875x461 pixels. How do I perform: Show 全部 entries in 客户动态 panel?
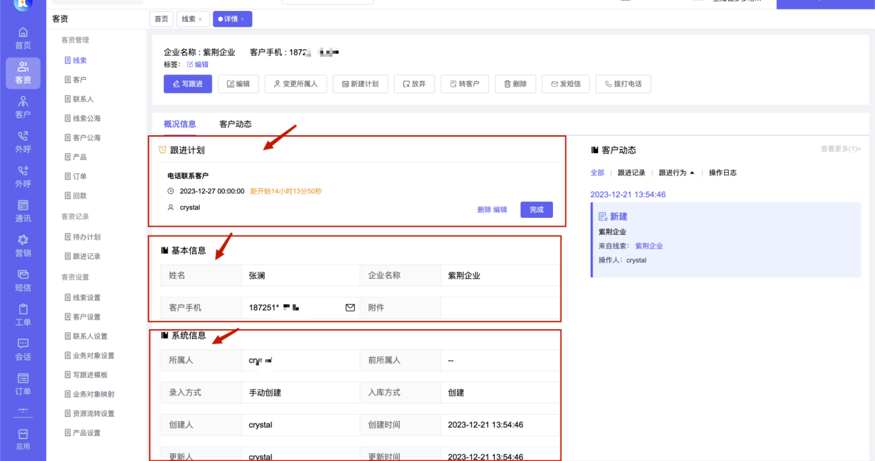(597, 173)
